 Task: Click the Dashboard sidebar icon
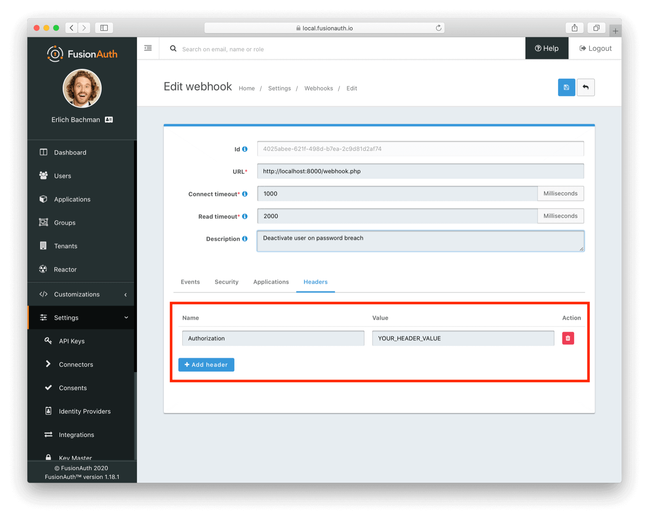43,152
